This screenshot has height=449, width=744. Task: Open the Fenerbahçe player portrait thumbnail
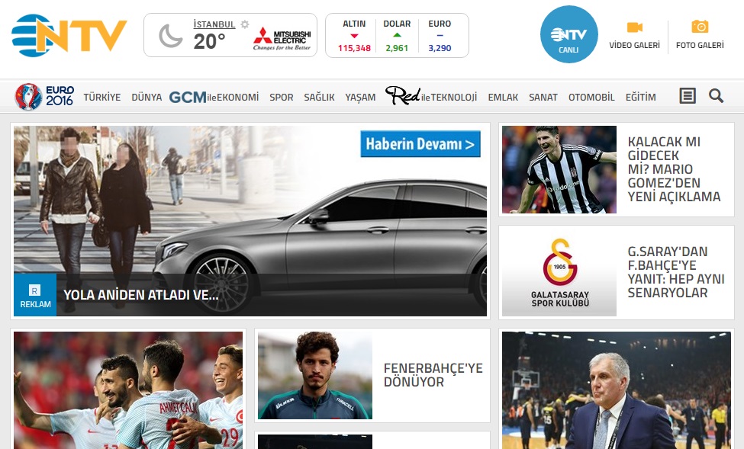(x=315, y=376)
